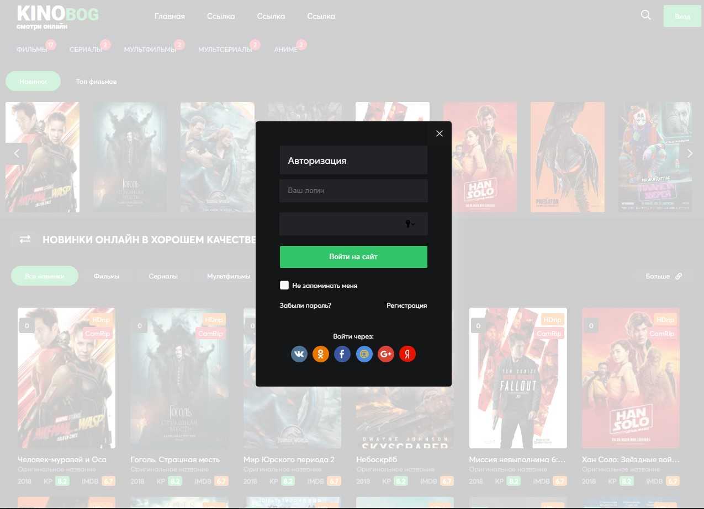Image resolution: width=704 pixels, height=509 pixels.
Task: Click the Авторизация dialog heading
Action: (x=317, y=161)
